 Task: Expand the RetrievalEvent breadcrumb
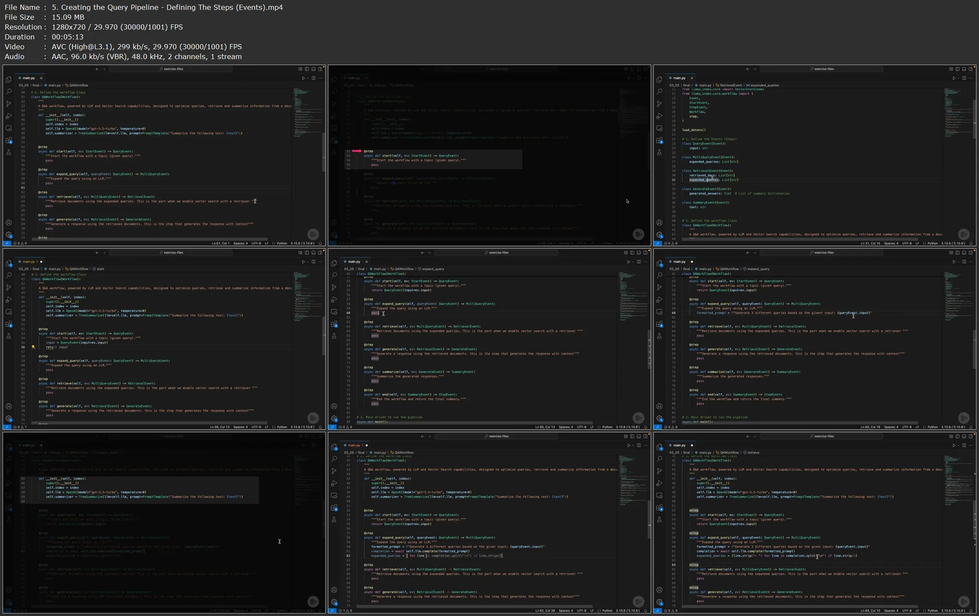point(729,85)
